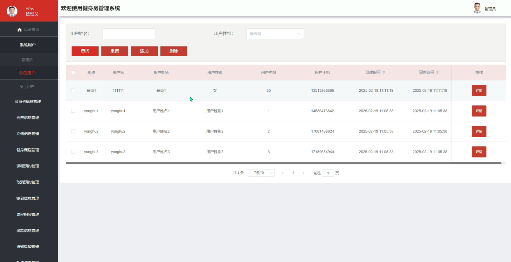Image resolution: width=511 pixels, height=262 pixels.
Task: Select the checkbox for row yonghu1
Action: click(x=73, y=111)
